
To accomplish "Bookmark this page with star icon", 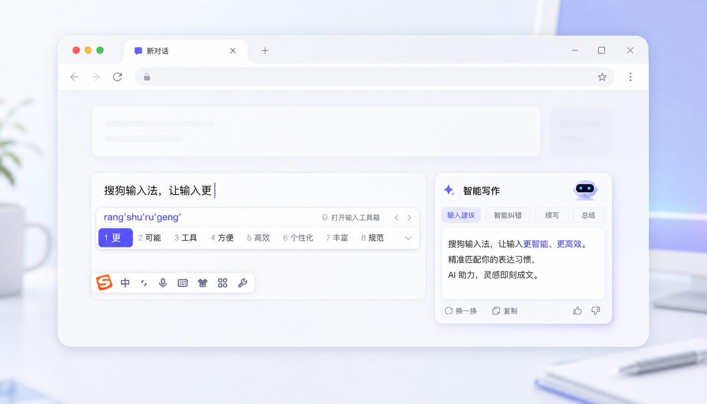I will coord(602,77).
